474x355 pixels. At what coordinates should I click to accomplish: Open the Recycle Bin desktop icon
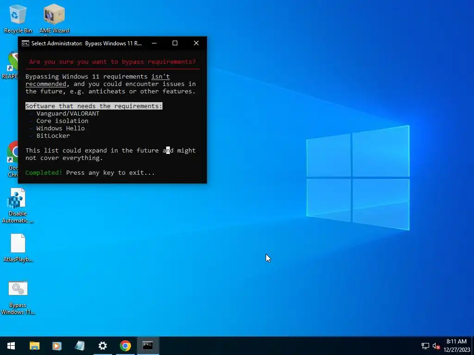18,18
